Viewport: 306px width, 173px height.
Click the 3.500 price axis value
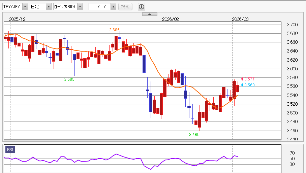[x=292, y=113]
